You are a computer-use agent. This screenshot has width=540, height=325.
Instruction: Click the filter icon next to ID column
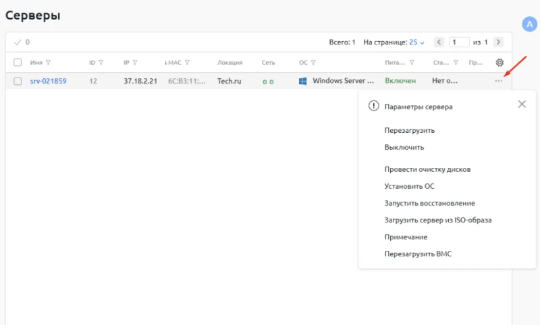point(101,63)
